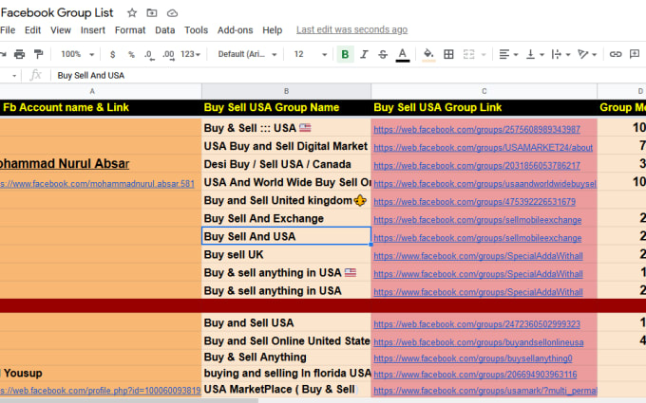Screen dimensions: 646x403
Task: Toggle Italic formatting
Action: 364,54
